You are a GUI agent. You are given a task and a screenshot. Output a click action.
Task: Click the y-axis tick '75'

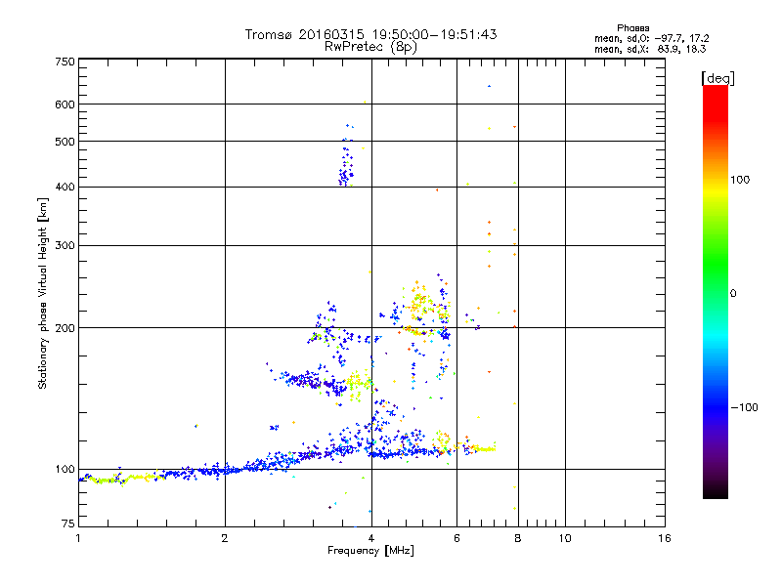point(68,523)
